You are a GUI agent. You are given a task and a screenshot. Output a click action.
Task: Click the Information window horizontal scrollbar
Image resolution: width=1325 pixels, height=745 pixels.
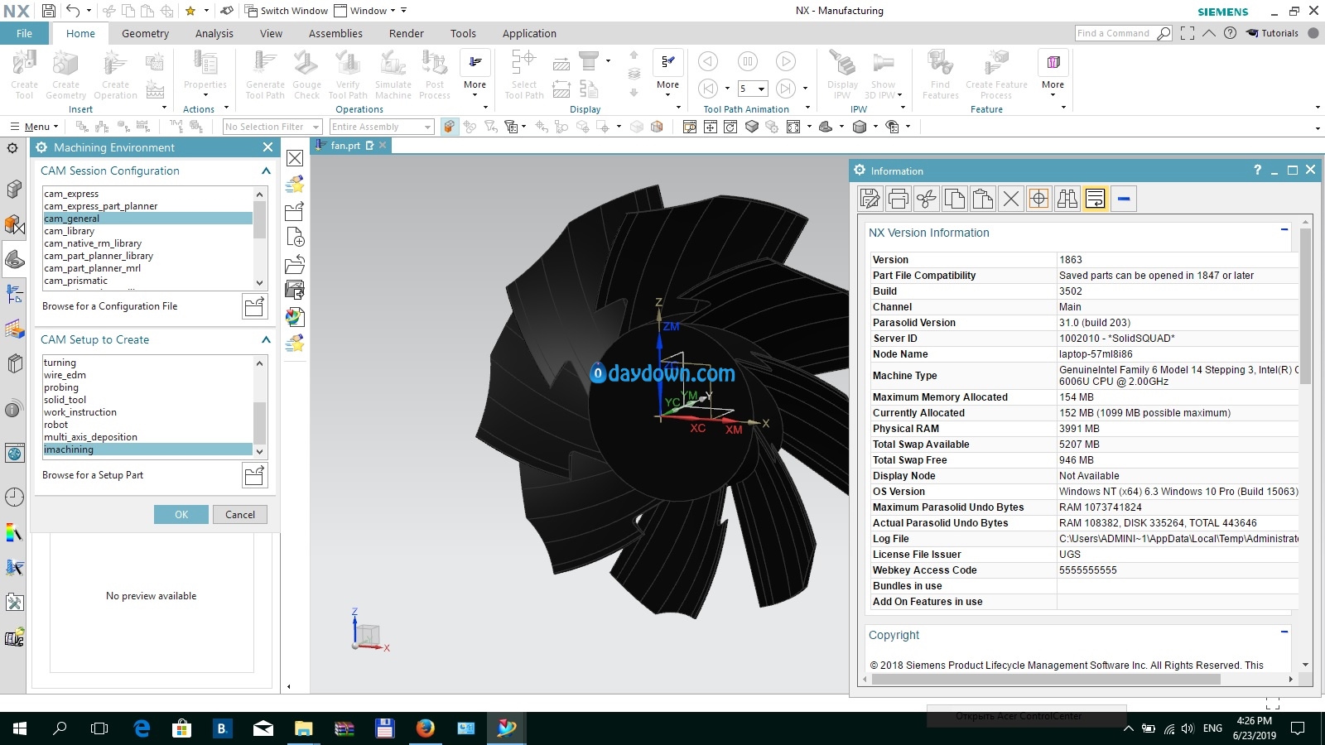tap(1046, 680)
